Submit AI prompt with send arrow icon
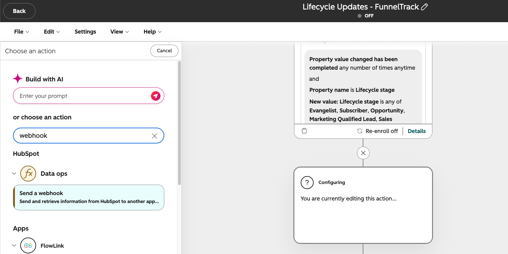Screen dimensions: 508x254 (156, 96)
